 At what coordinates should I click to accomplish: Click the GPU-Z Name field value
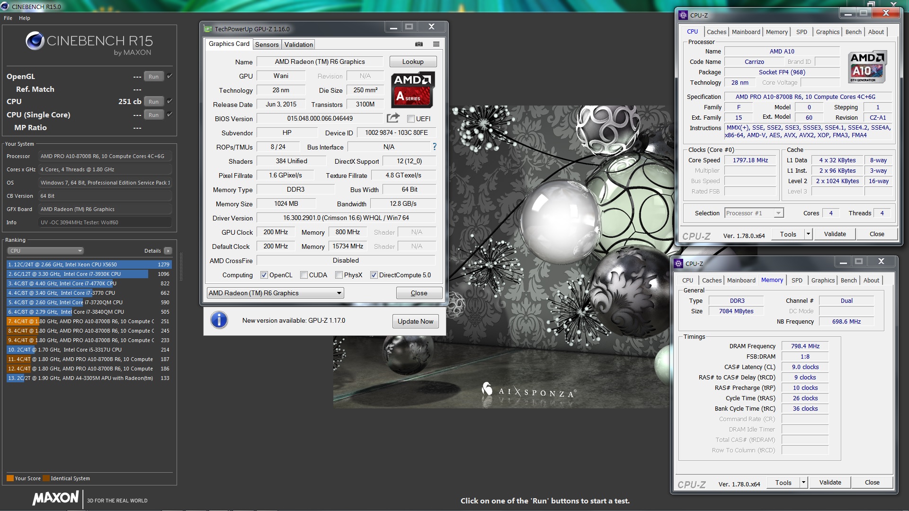[x=320, y=62]
